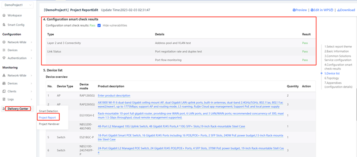This screenshot has height=157, width=357.
Task: Jump to 6.Topology in report outline
Action: pyautogui.click(x=332, y=78)
